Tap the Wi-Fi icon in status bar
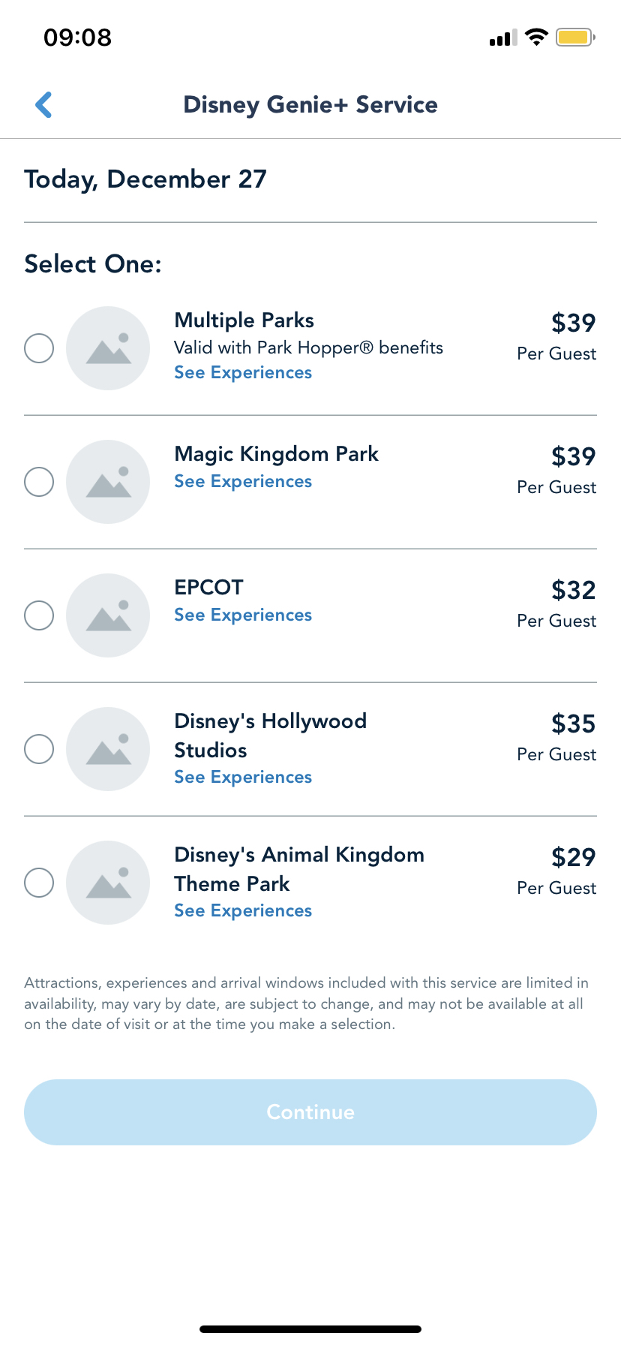This screenshot has width=621, height=1345. [x=536, y=37]
